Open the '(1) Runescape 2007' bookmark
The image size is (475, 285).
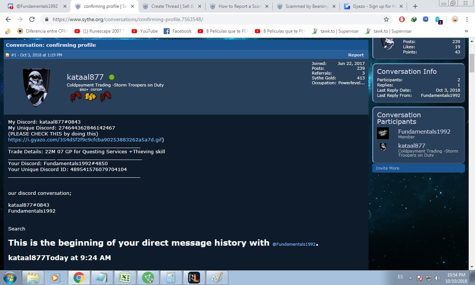pyautogui.click(x=99, y=31)
